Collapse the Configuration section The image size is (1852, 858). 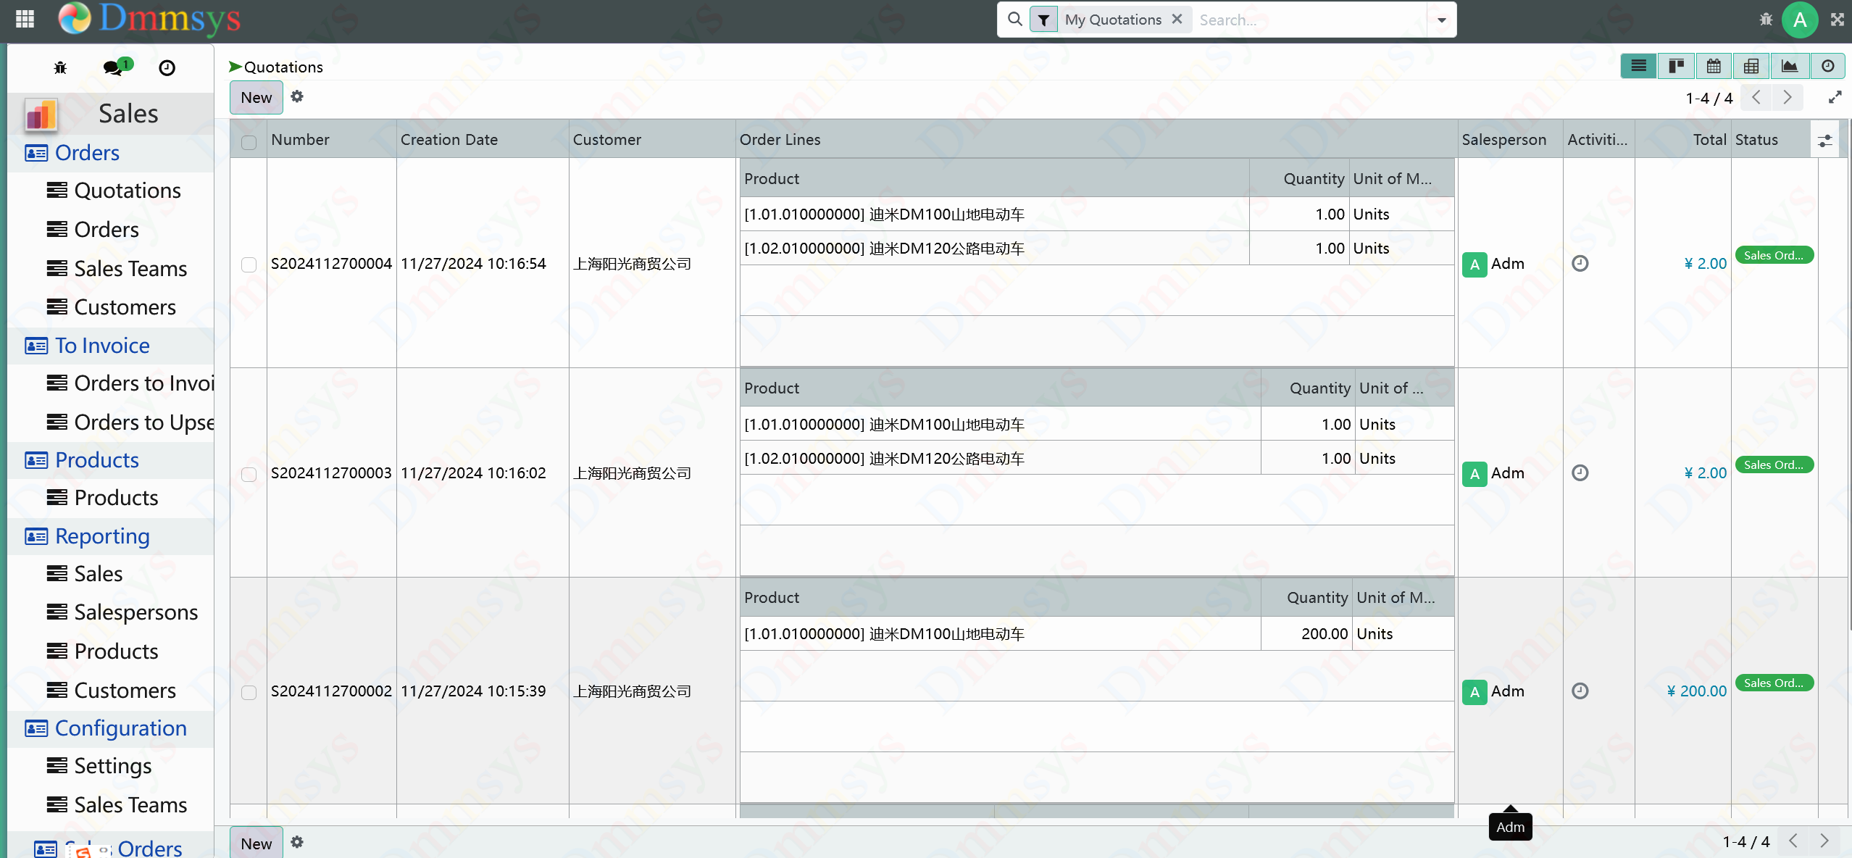(x=112, y=728)
